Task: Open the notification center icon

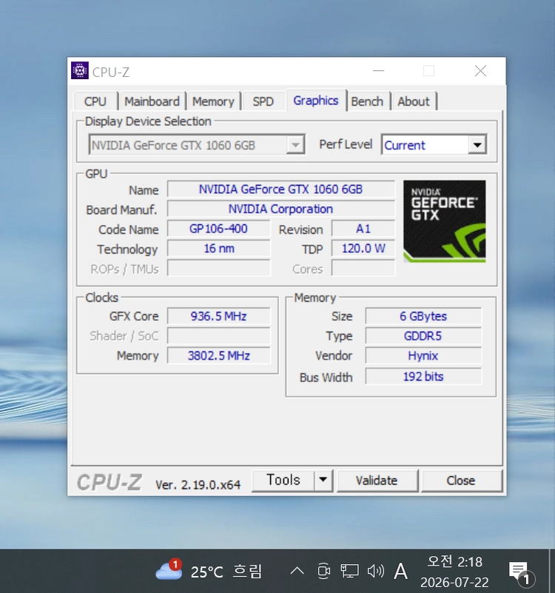Action: point(522,572)
